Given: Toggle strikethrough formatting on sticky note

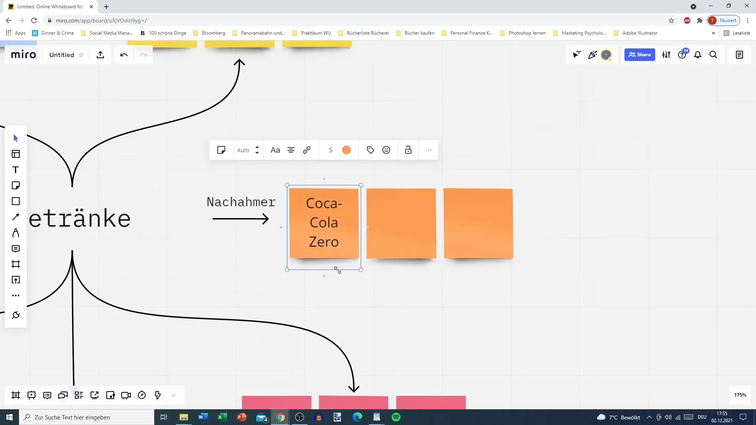Looking at the screenshot, I should (331, 150).
